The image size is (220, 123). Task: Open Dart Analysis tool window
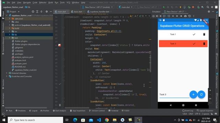(59, 111)
